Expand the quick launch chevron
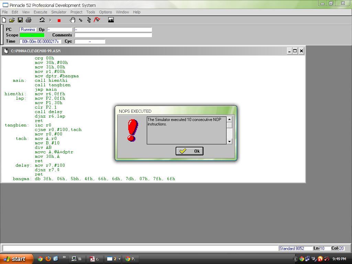This screenshot has width=352, height=264. [x=64, y=257]
